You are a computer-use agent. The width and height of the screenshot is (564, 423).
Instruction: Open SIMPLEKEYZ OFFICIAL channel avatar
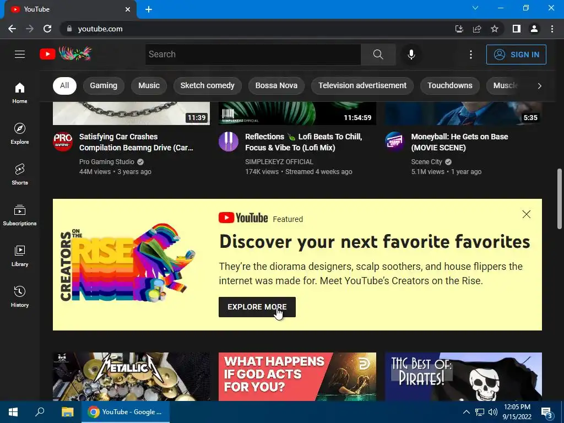[x=229, y=142]
